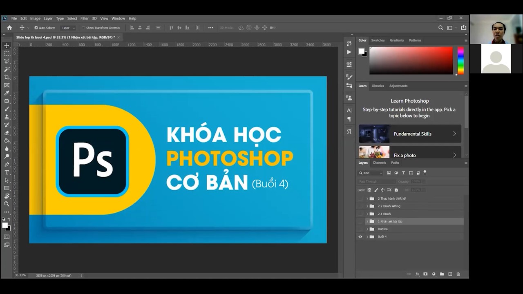This screenshot has height=294, width=523.
Task: Select the Magic Wand tool
Action: pos(7,69)
